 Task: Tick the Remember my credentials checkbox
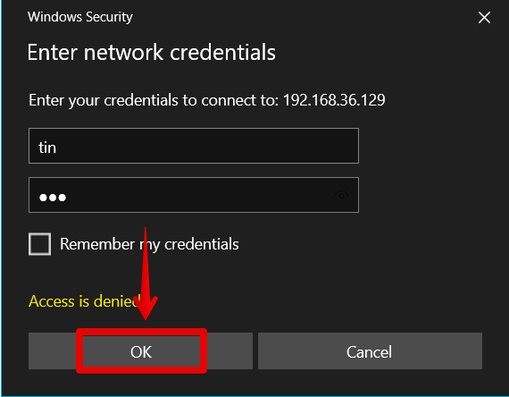click(39, 244)
